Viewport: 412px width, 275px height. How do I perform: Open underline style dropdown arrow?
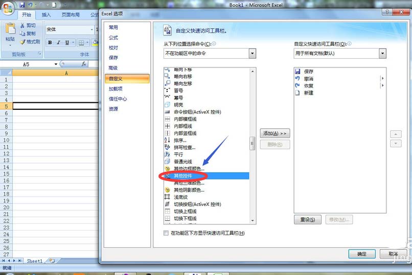[73, 42]
